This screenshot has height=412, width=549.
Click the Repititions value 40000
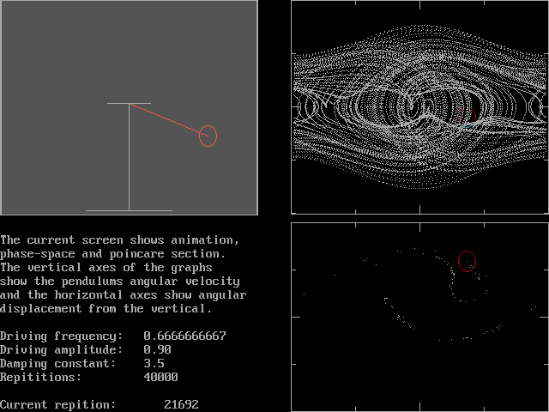tap(160, 377)
